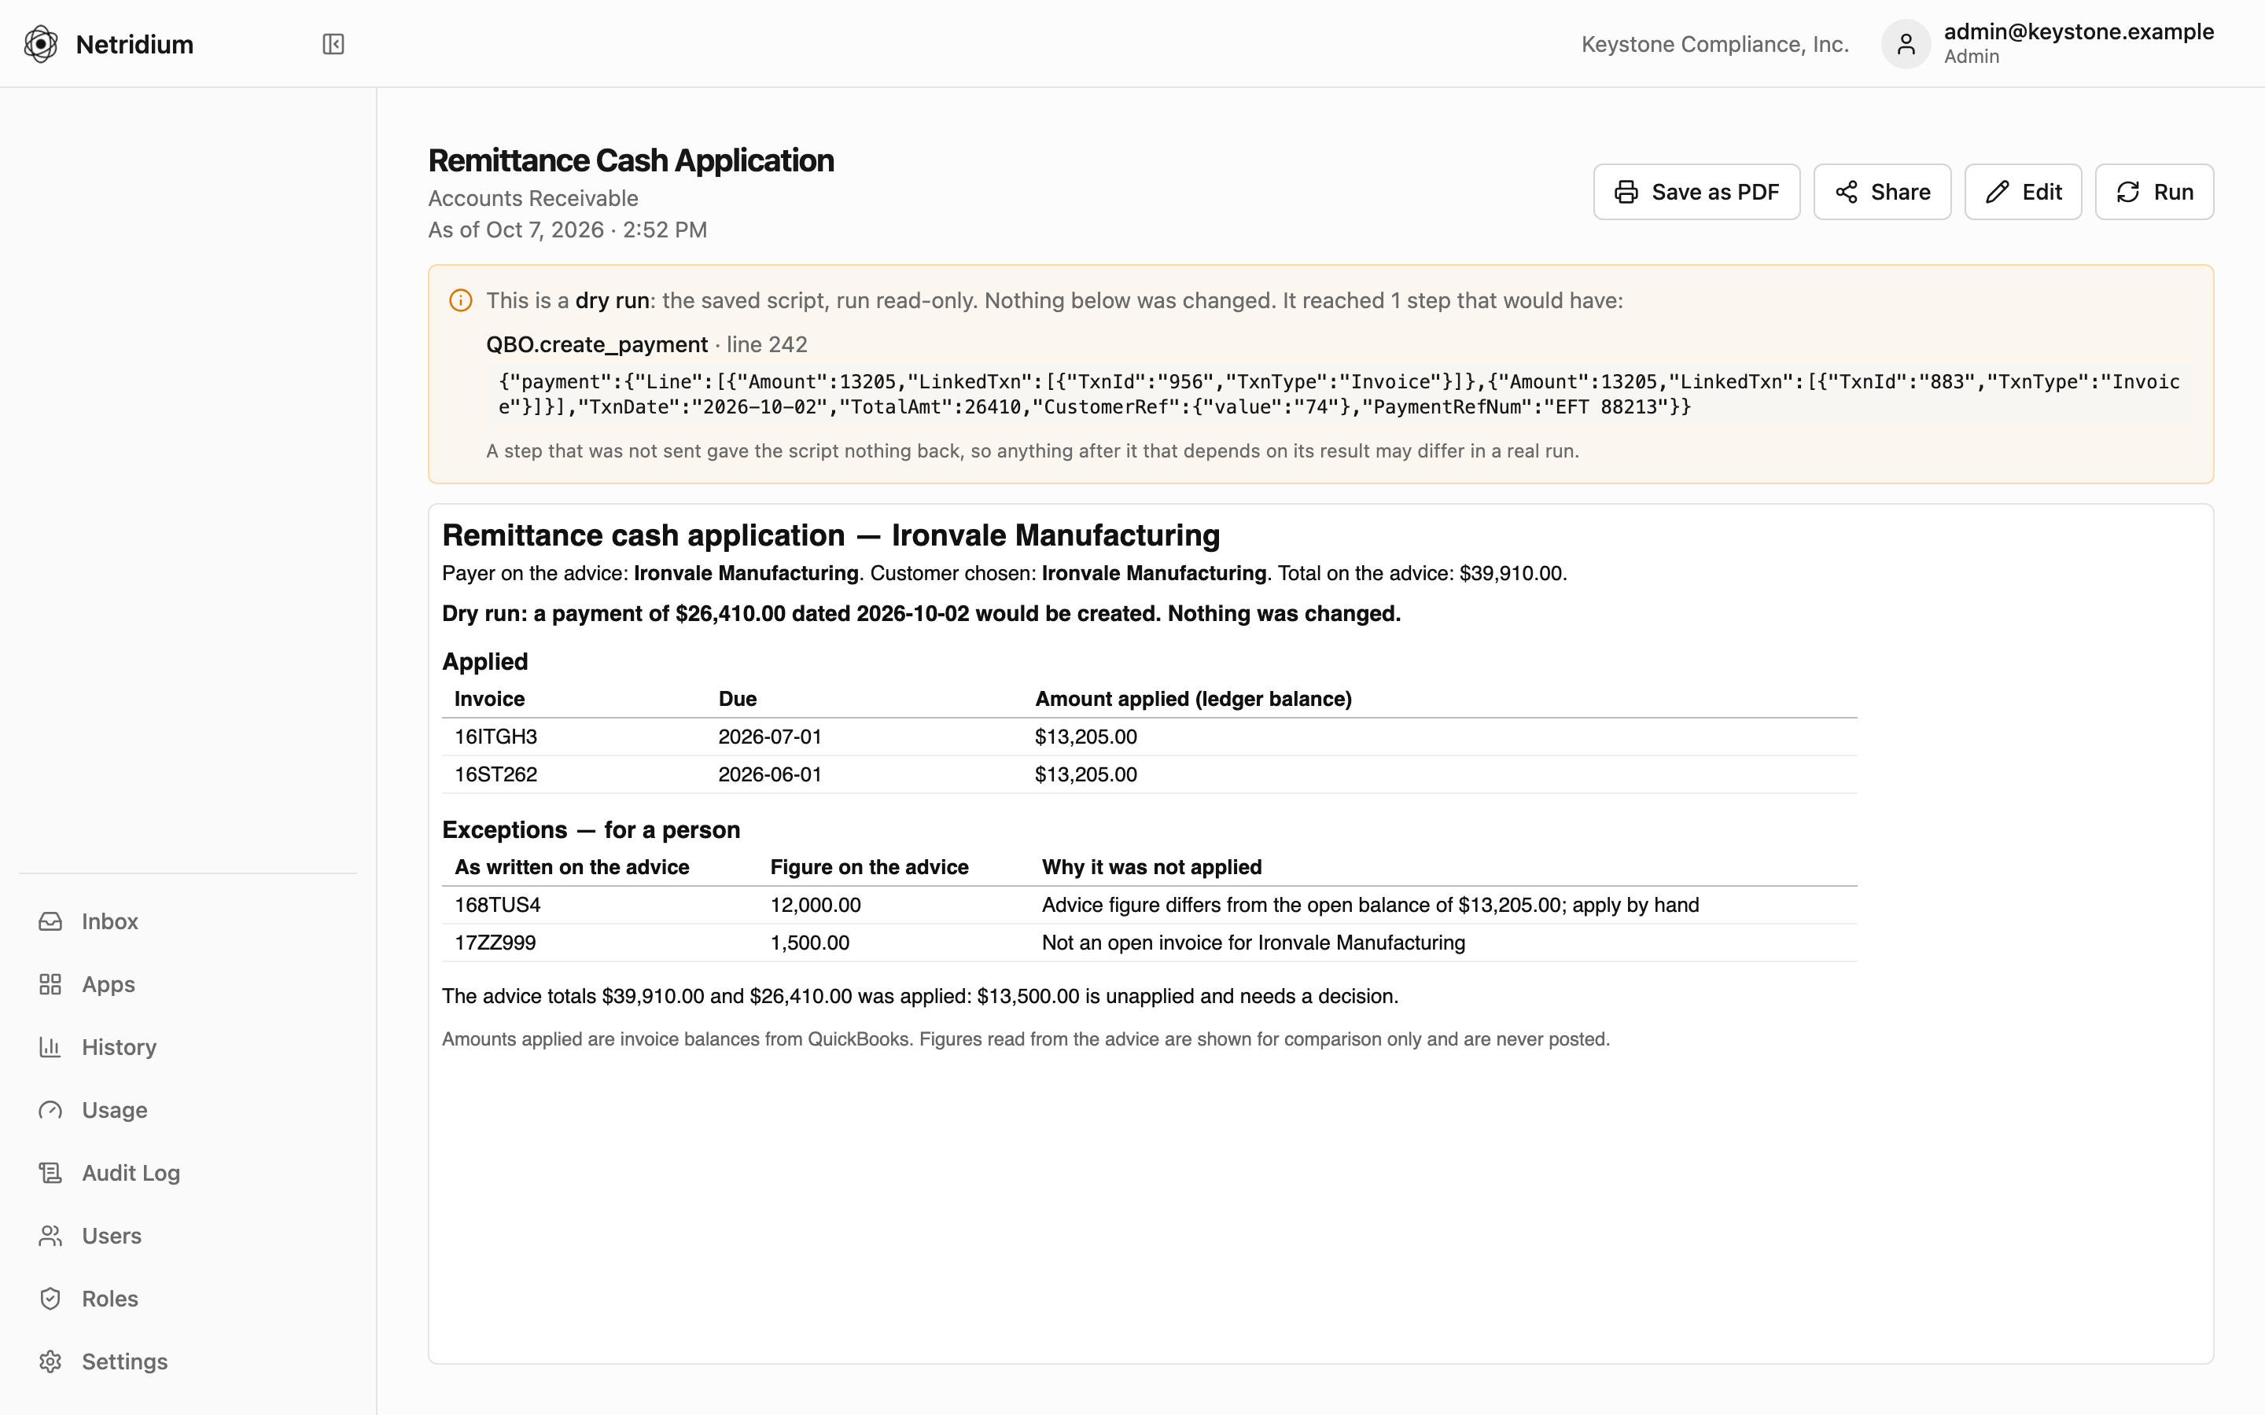Screen dimensions: 2265x1415
Task: Click the admin@keystone.example account name
Action: point(2079,31)
